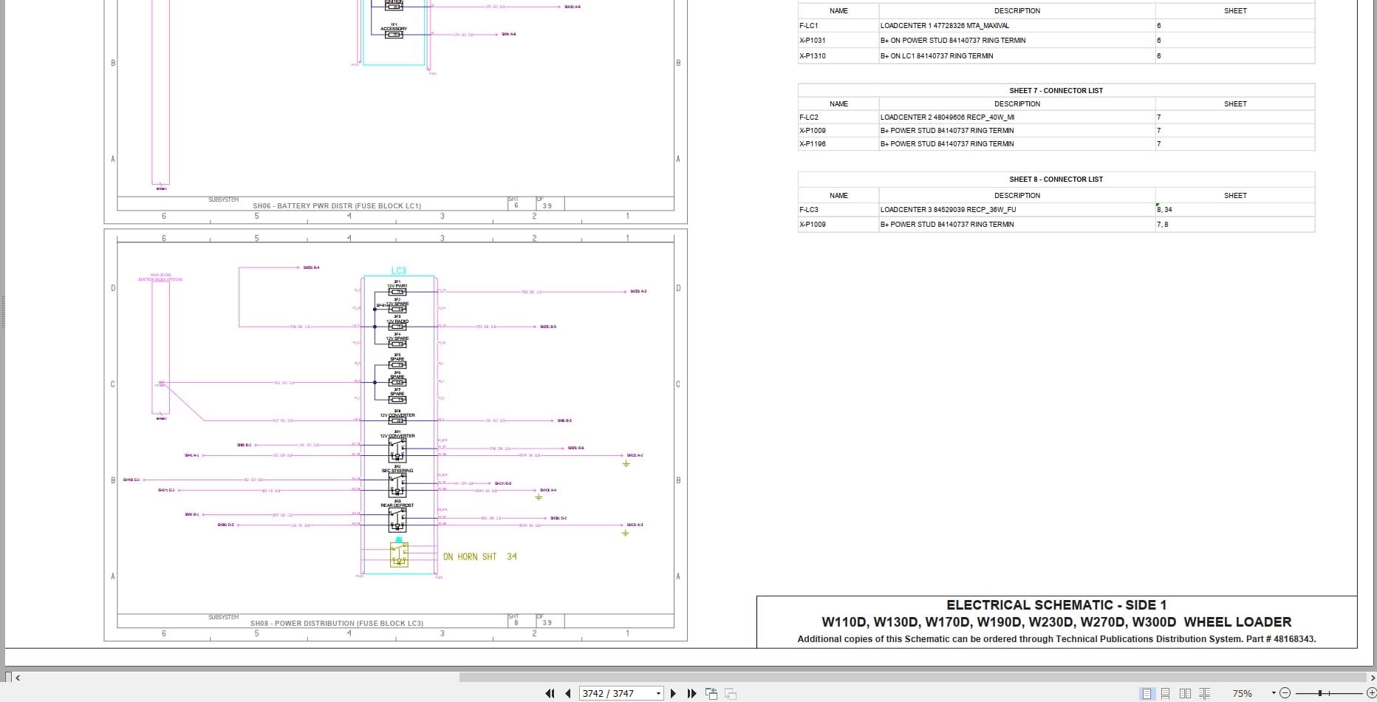Image resolution: width=1377 pixels, height=702 pixels.
Task: Click the SHEET 8 - CONNECTOR LIST heading
Action: (x=1056, y=179)
